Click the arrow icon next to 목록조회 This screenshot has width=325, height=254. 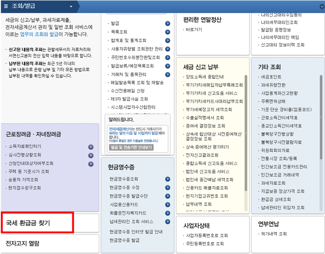(168, 32)
